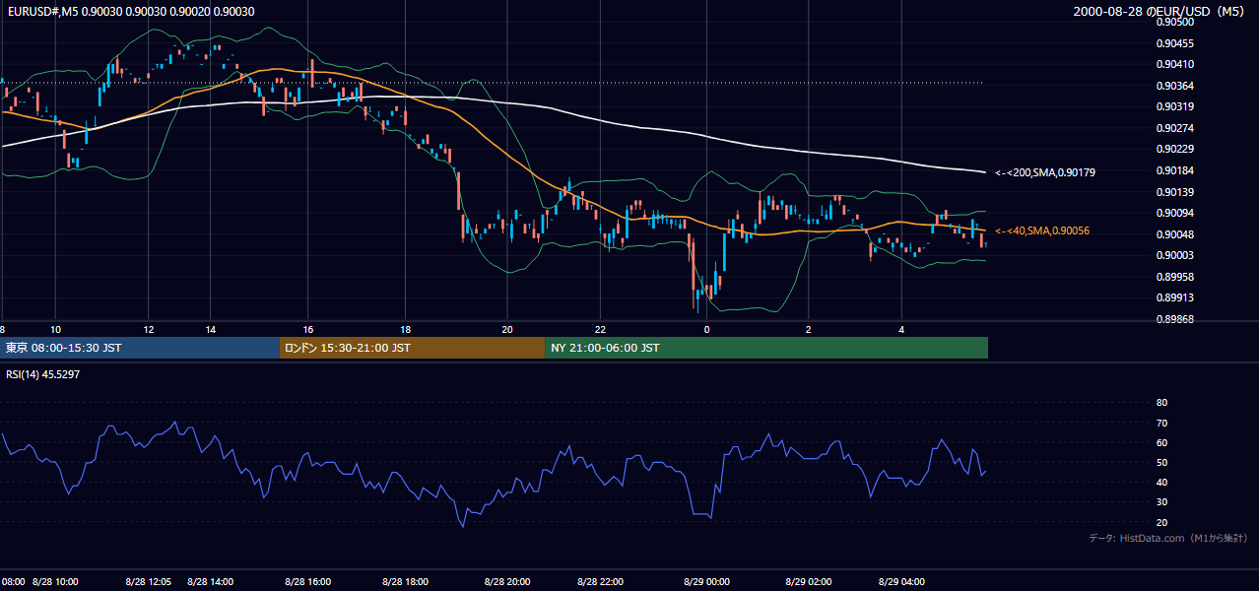1259x591 pixels.
Task: Click price axis value 0.90139
Action: tap(1175, 192)
